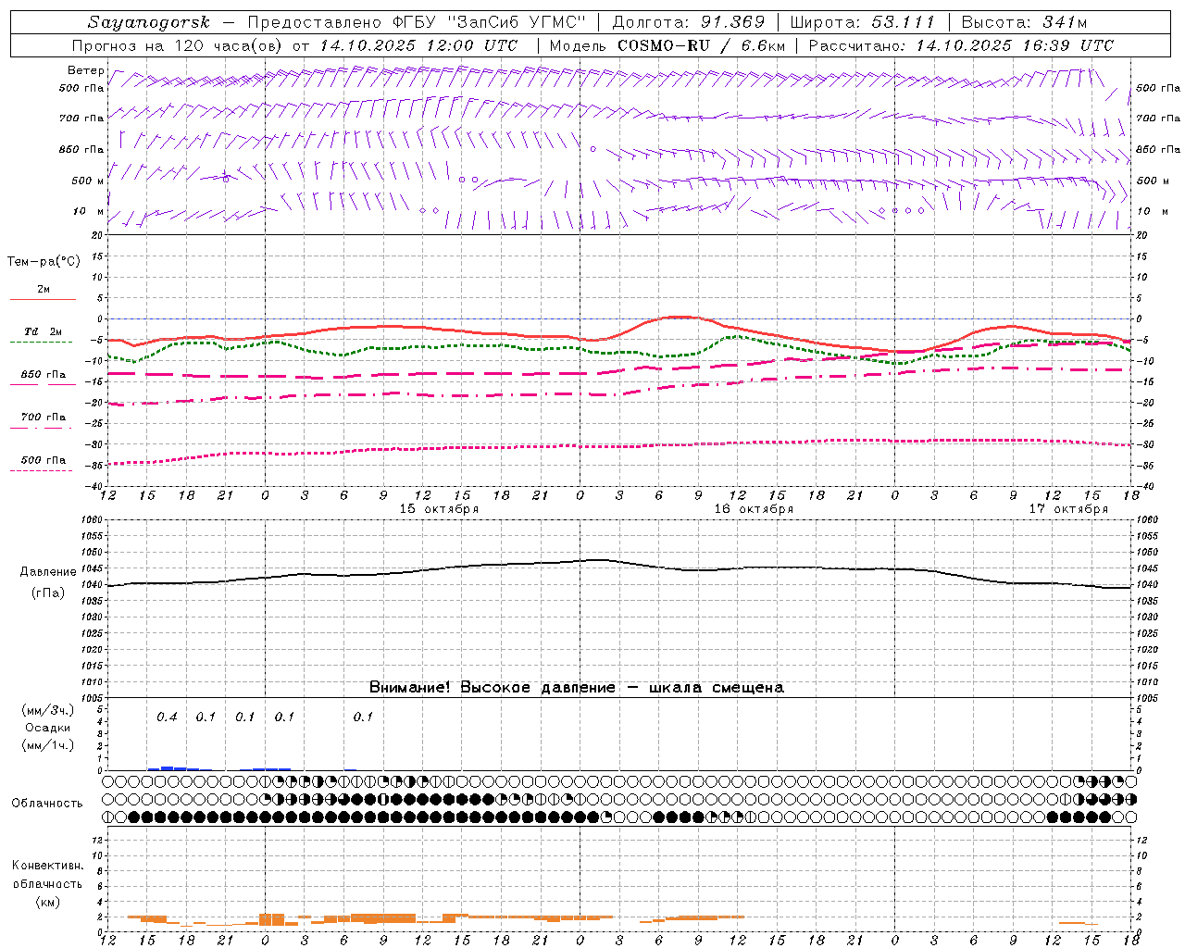The height and width of the screenshot is (948, 1185).
Task: Click the Прогноз на 120 часа(ов) text
Action: pos(178,45)
